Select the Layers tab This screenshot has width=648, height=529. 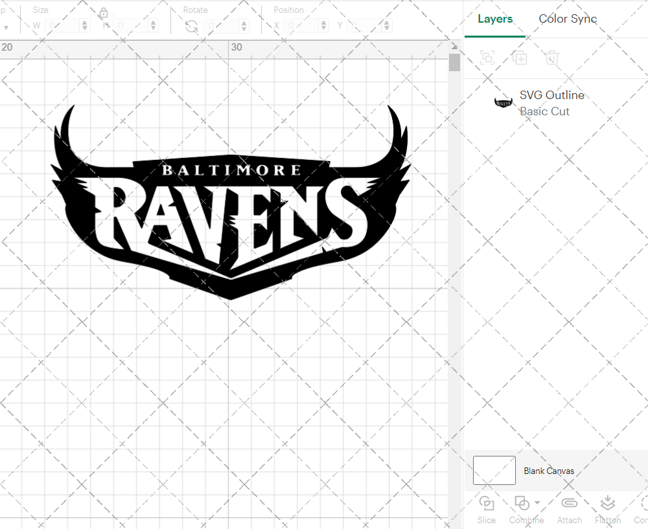coord(494,19)
